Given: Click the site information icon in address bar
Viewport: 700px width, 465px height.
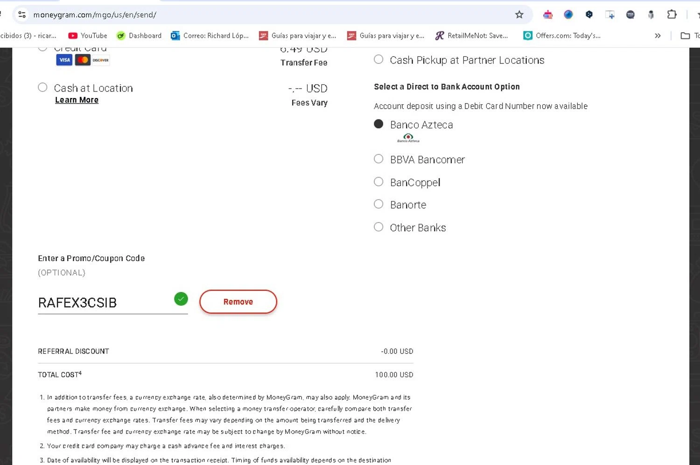Looking at the screenshot, I should point(22,14).
